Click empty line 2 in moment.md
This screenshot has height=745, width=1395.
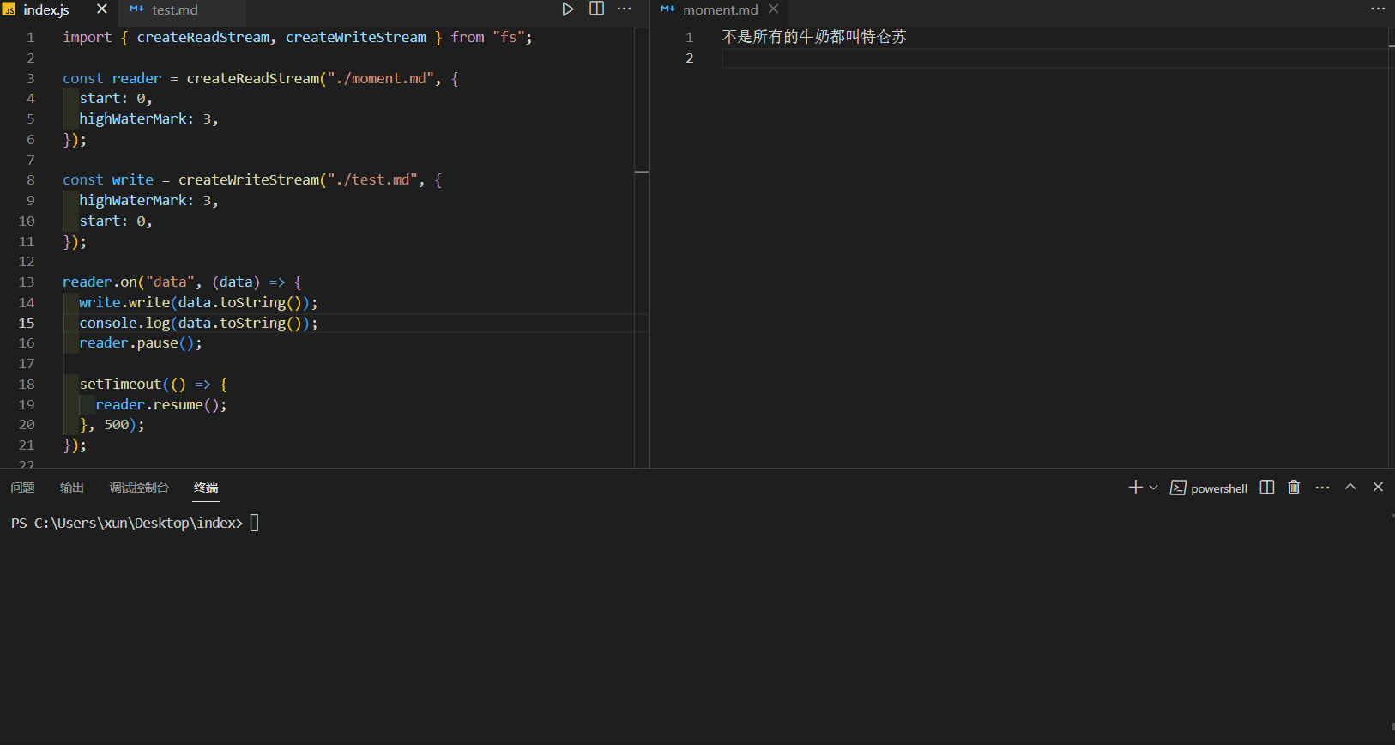tap(1054, 58)
